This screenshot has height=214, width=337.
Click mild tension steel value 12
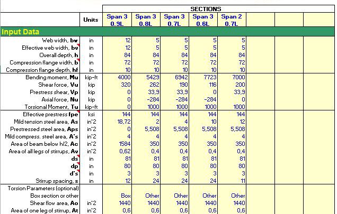242,122
